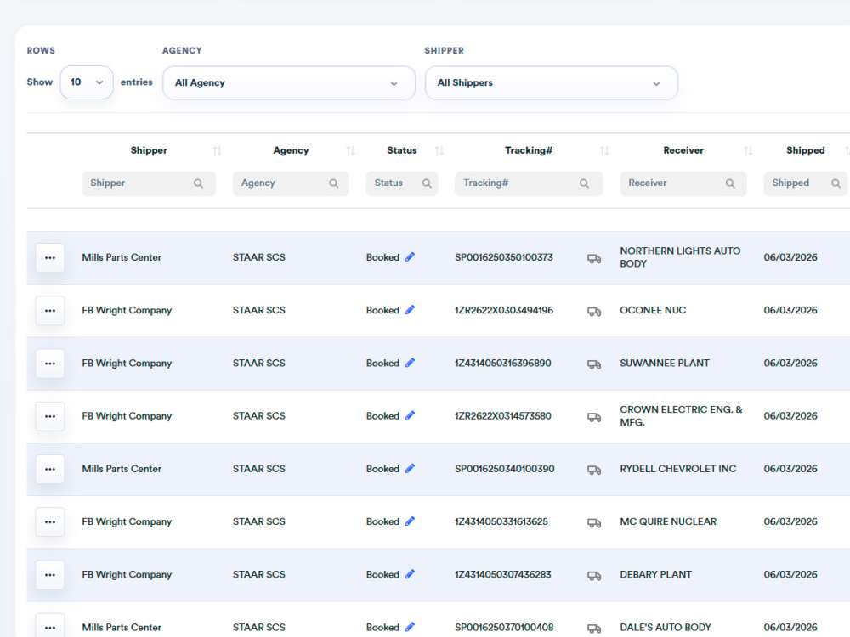The height and width of the screenshot is (637, 850).
Task: Click truck icon for SUWANNEE PLANT shipment
Action: click(x=594, y=364)
